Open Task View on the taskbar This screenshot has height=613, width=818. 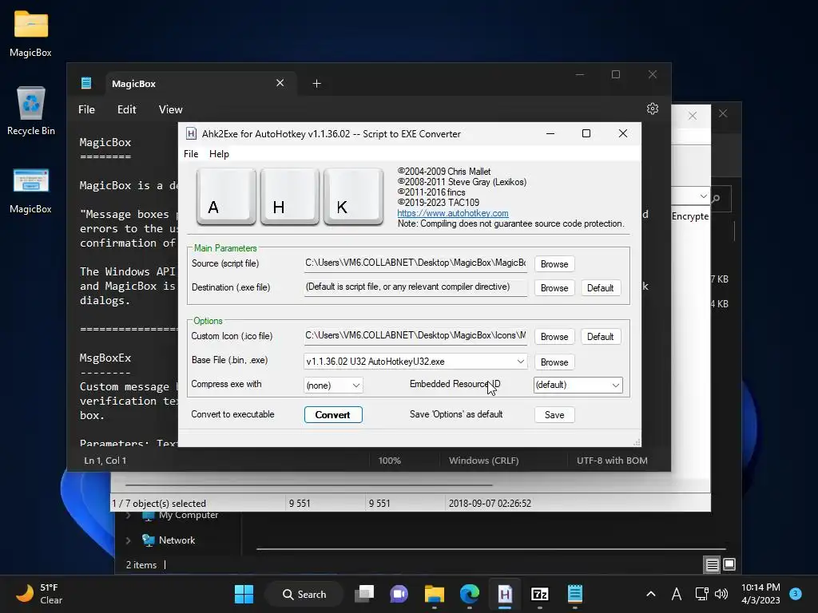click(x=364, y=594)
